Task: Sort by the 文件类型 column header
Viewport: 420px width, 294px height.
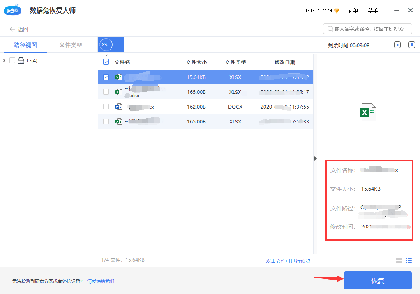Action: click(x=235, y=62)
